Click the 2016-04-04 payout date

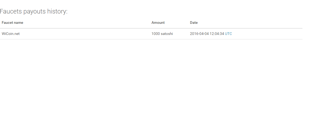coord(199,34)
